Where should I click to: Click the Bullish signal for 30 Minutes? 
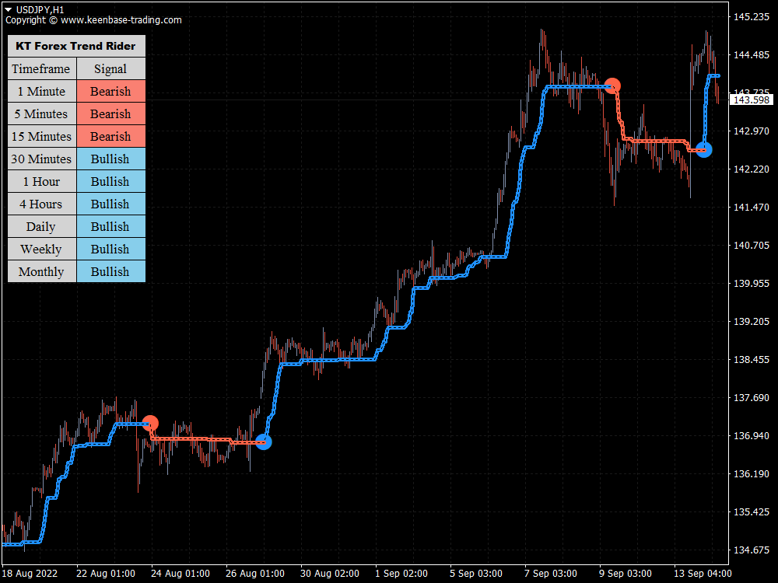[111, 159]
